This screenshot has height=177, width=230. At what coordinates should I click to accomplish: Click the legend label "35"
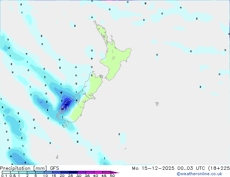coord(87,176)
